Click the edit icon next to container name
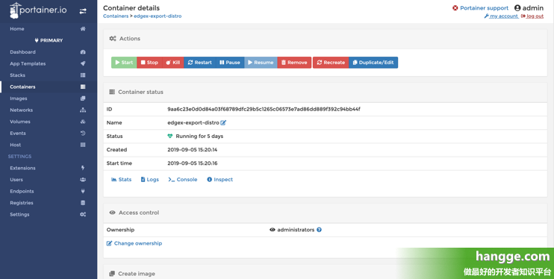Image resolution: width=554 pixels, height=279 pixels. (223, 123)
